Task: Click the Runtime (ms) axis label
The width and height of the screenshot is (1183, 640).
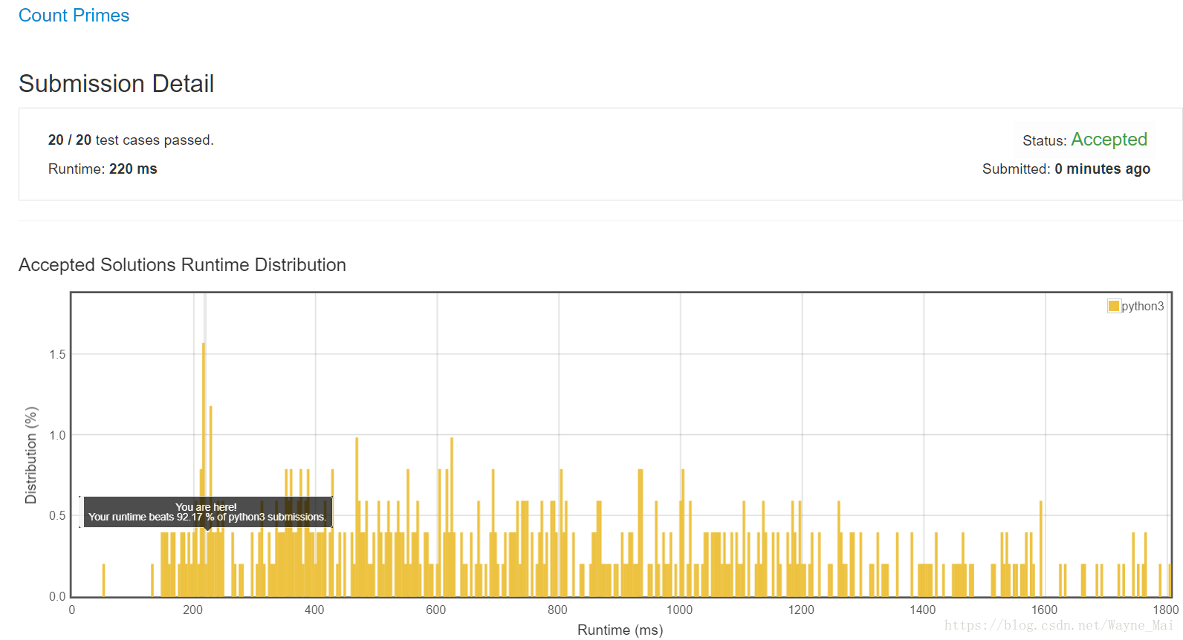Action: point(620,630)
